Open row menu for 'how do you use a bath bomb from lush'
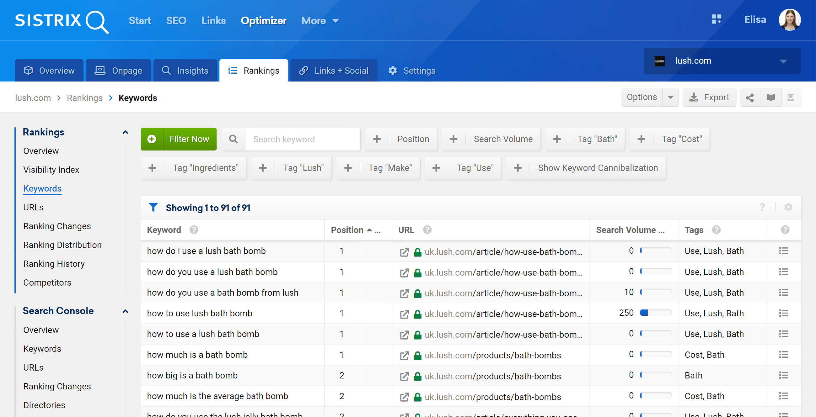 783,292
